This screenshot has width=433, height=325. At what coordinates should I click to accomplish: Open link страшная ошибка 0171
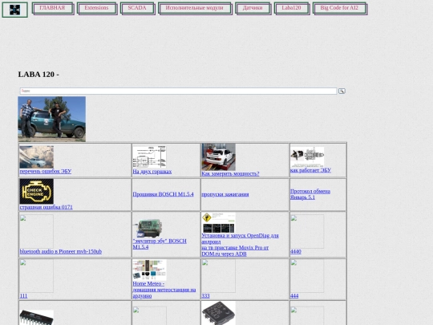pyautogui.click(x=47, y=207)
